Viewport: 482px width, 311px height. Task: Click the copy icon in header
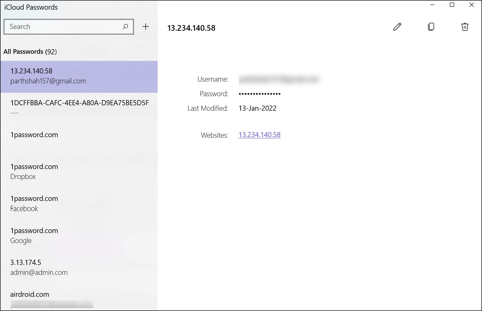click(431, 27)
